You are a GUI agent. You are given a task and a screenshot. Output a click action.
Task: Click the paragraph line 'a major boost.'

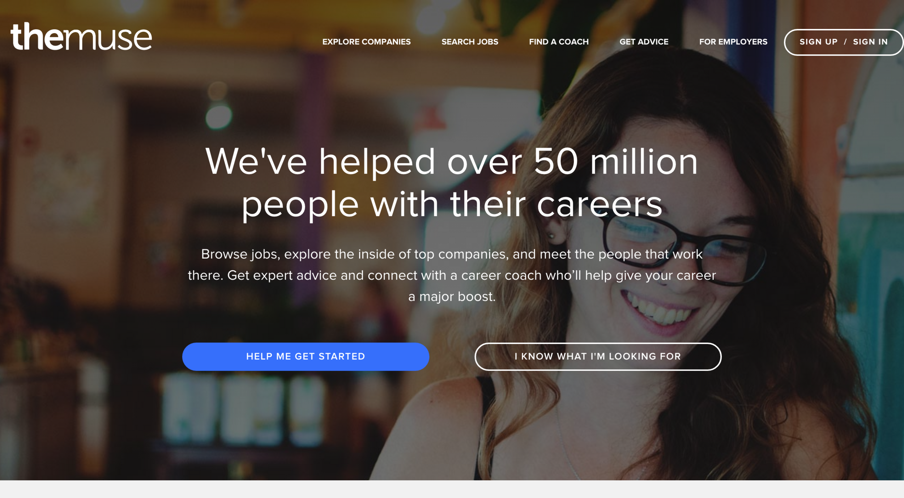tap(452, 297)
